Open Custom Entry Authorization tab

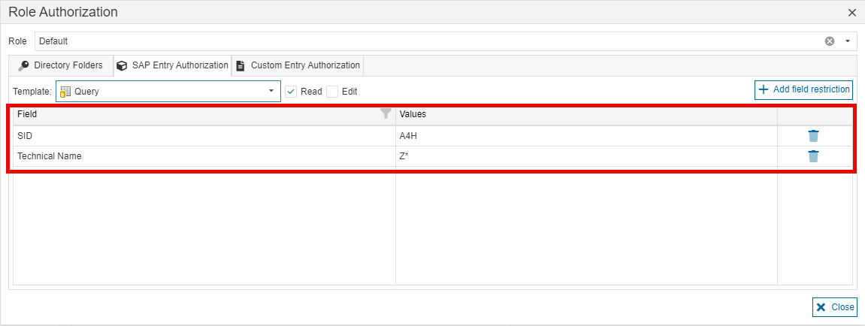[x=298, y=65]
